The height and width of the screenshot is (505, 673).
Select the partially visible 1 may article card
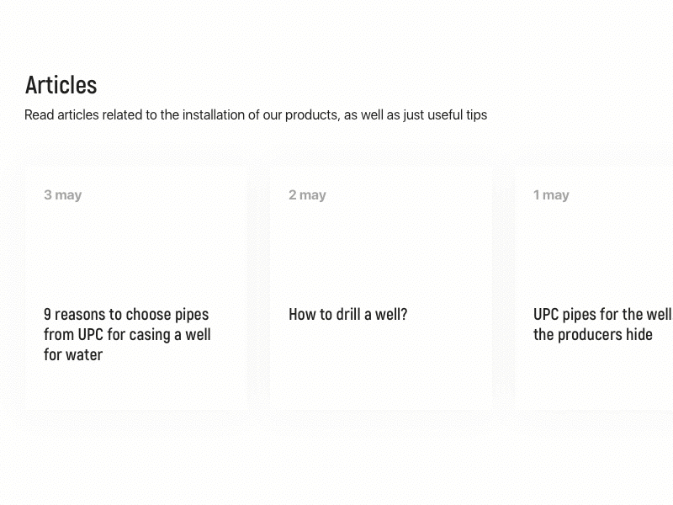(597, 286)
